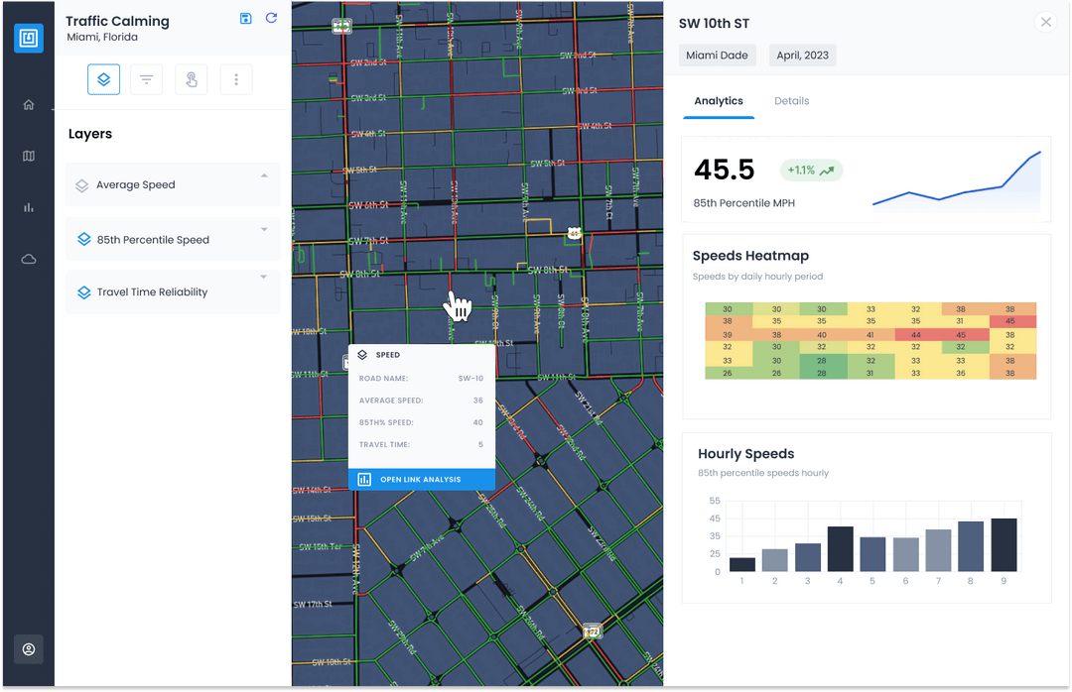Open the three-dot more options icon
This screenshot has width=1072, height=692.
(235, 79)
